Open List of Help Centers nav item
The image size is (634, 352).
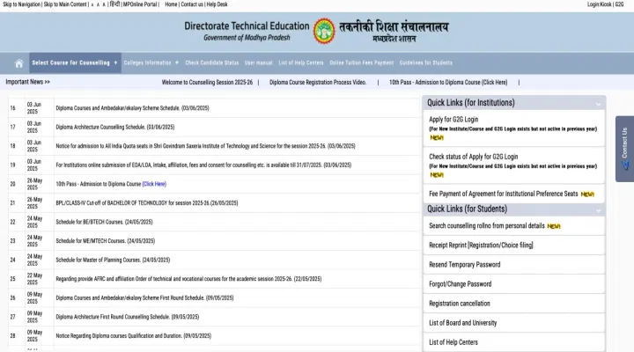click(301, 62)
